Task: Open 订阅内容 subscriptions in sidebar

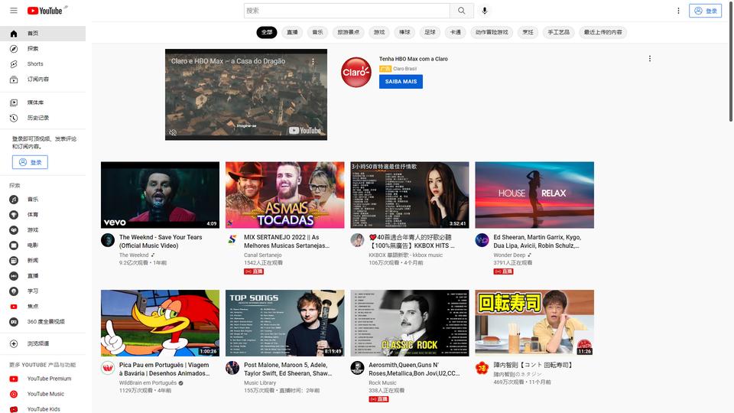Action: coord(43,79)
